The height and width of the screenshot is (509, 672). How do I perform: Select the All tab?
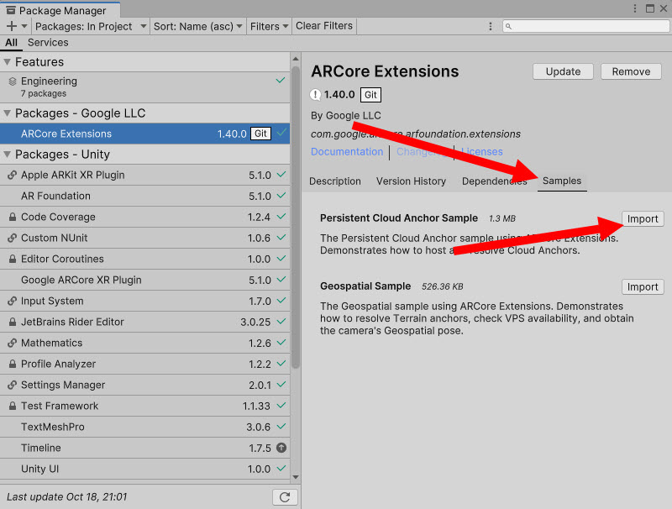click(11, 42)
